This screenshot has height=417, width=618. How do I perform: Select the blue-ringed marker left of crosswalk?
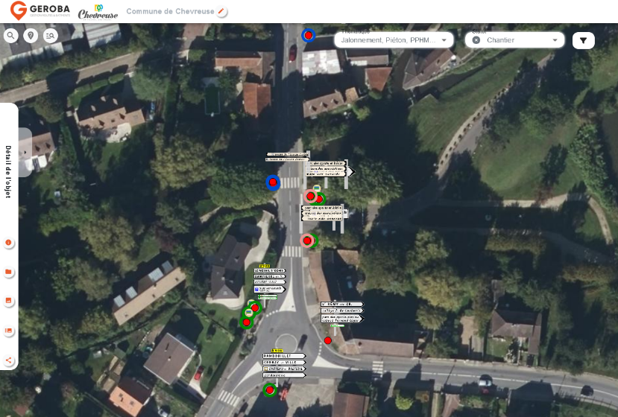273,182
